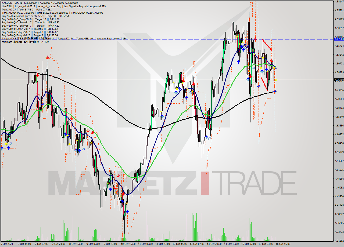This screenshot has width=344, height=247.
Task: Click the blue 4.87500 level price tag
Action: tap(339, 39)
